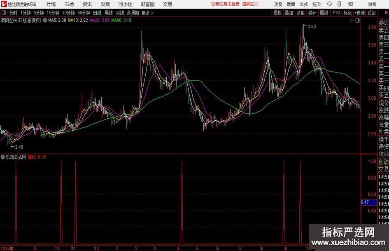Click the blue 0.47 value marker on axis

click(x=365, y=202)
